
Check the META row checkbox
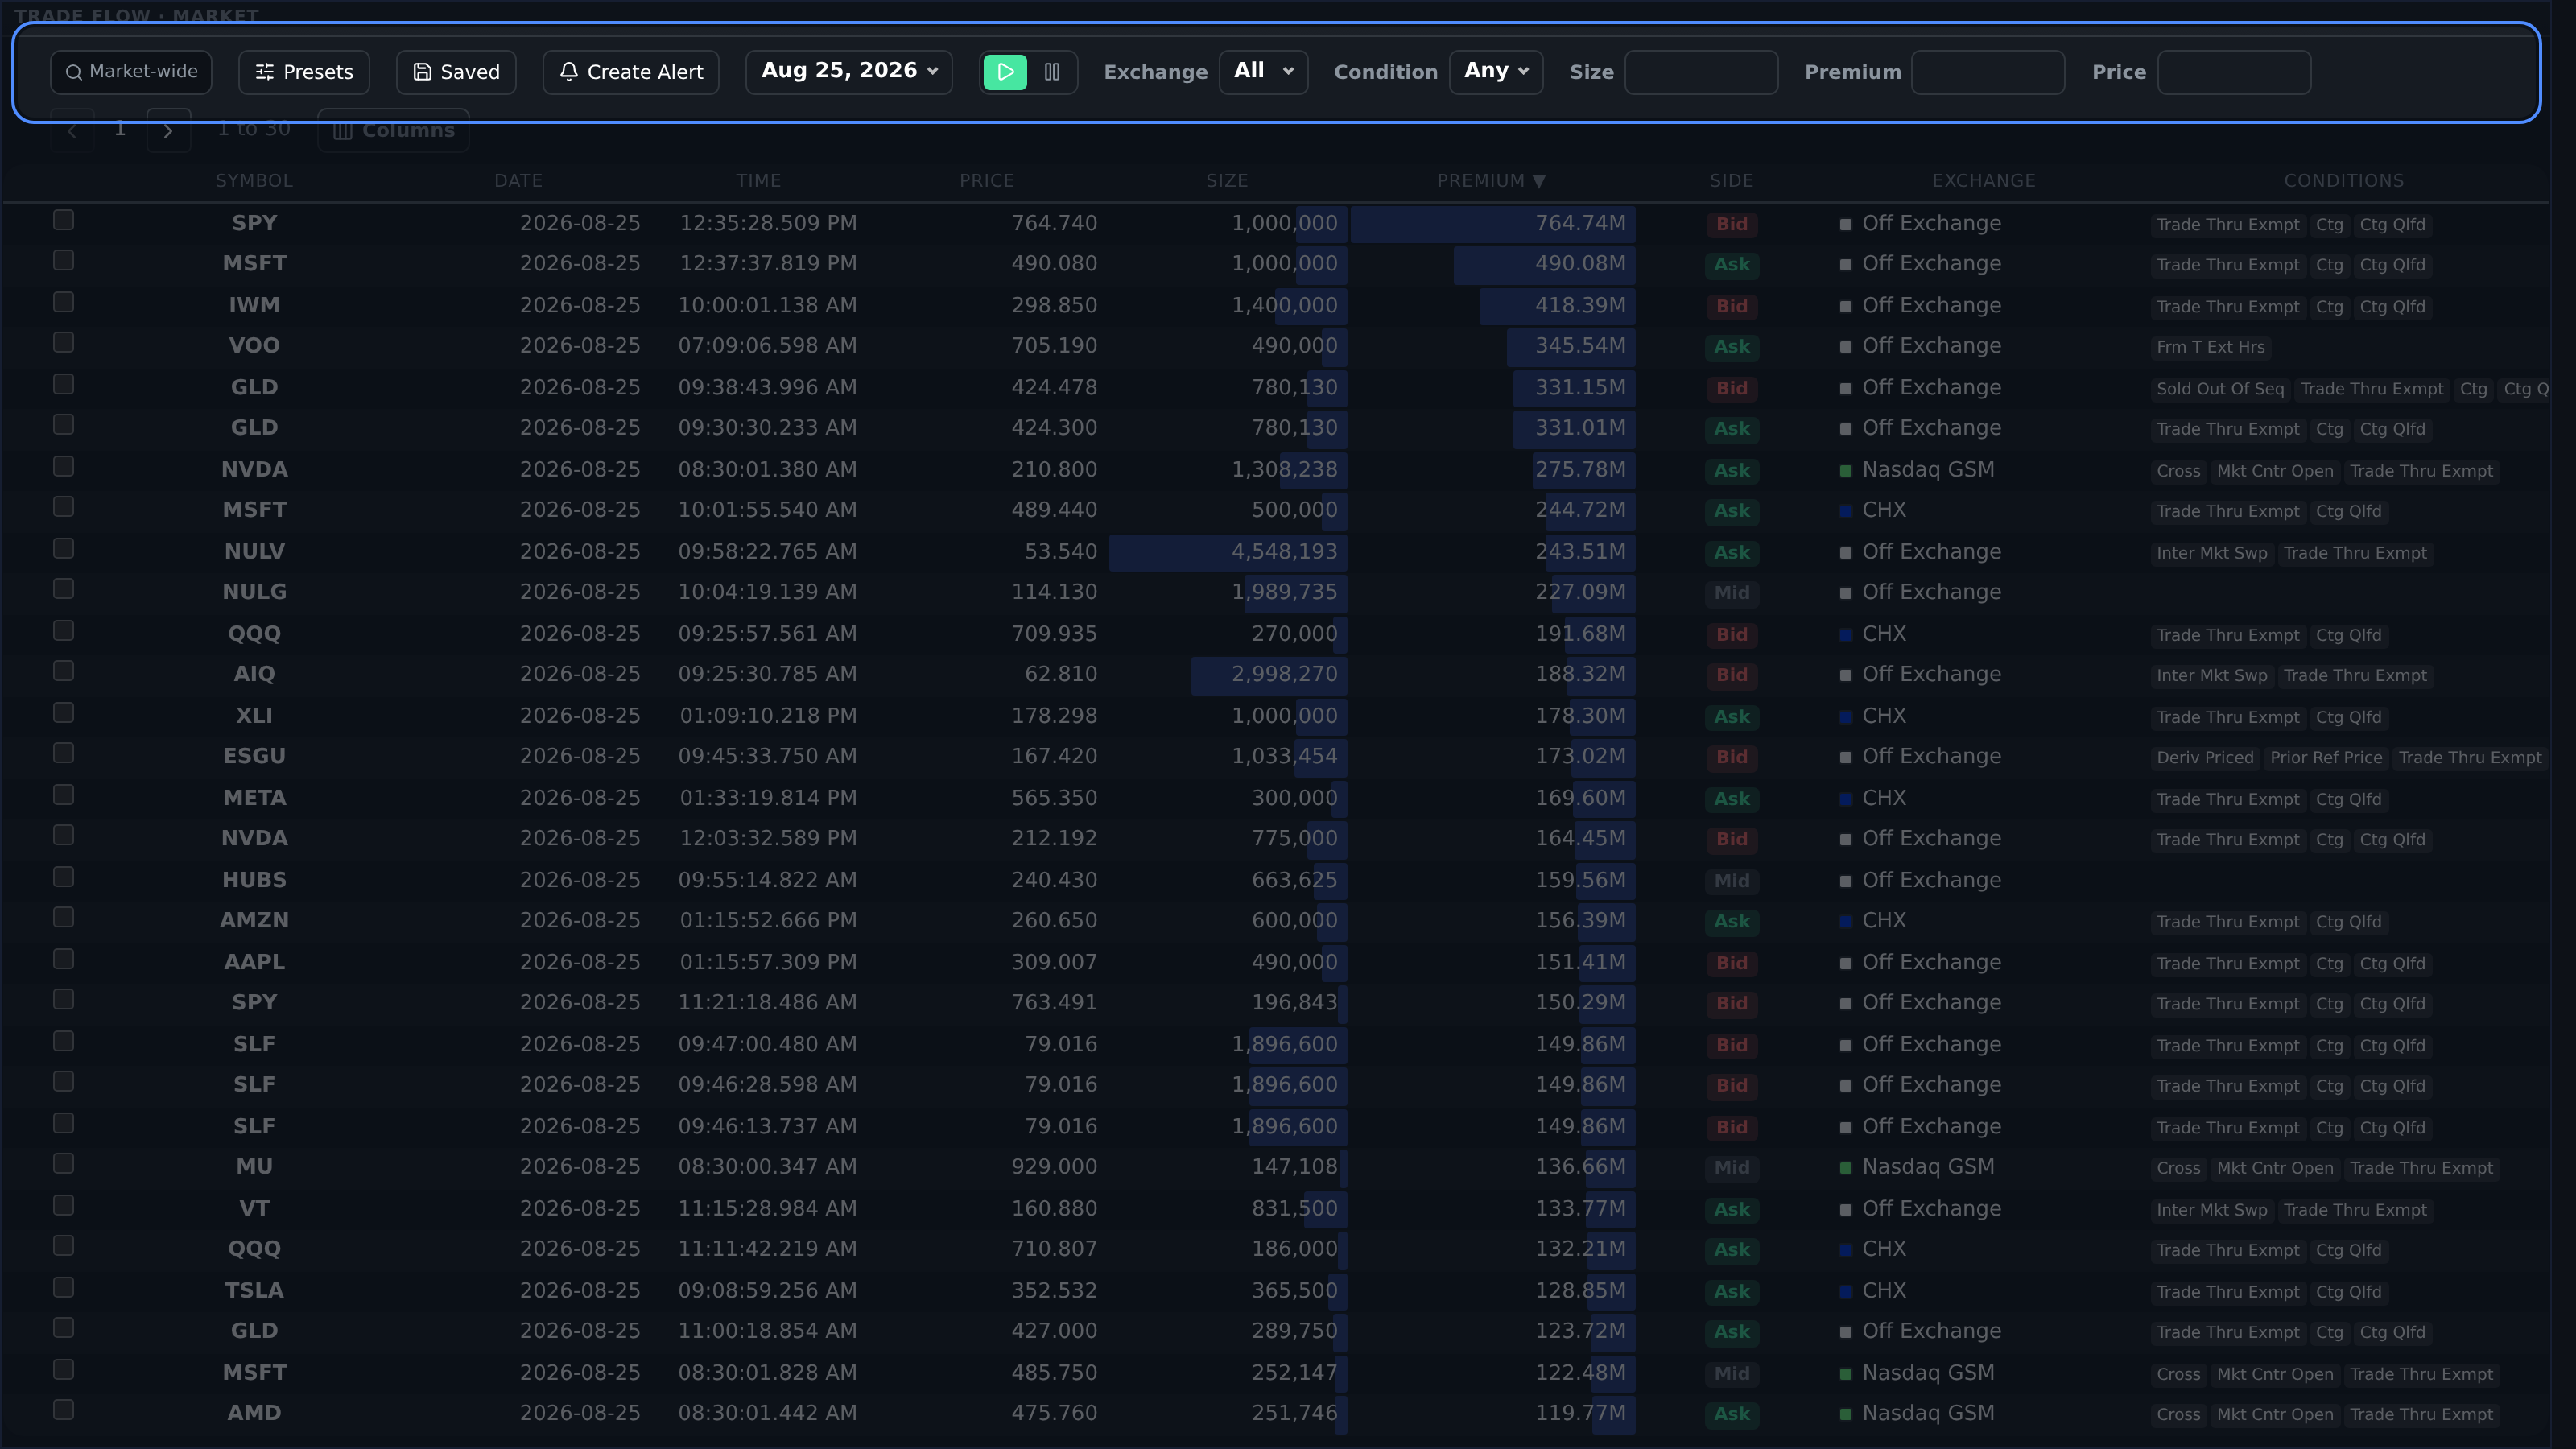click(x=64, y=795)
